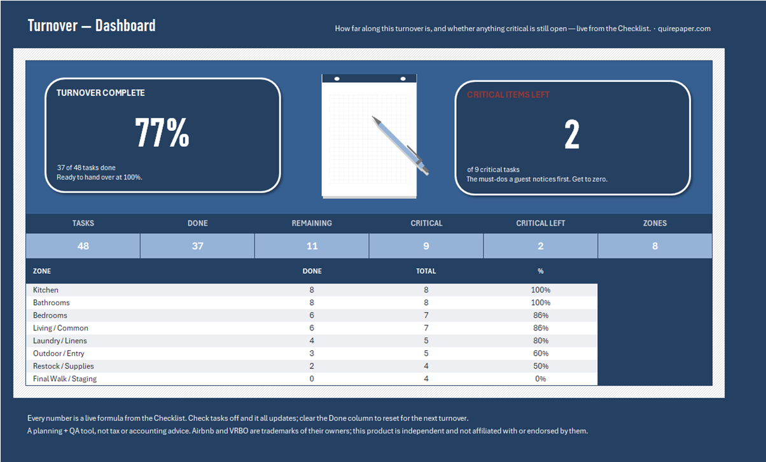Click the Bathrooms 100% cell
766x462 pixels.
[541, 302]
